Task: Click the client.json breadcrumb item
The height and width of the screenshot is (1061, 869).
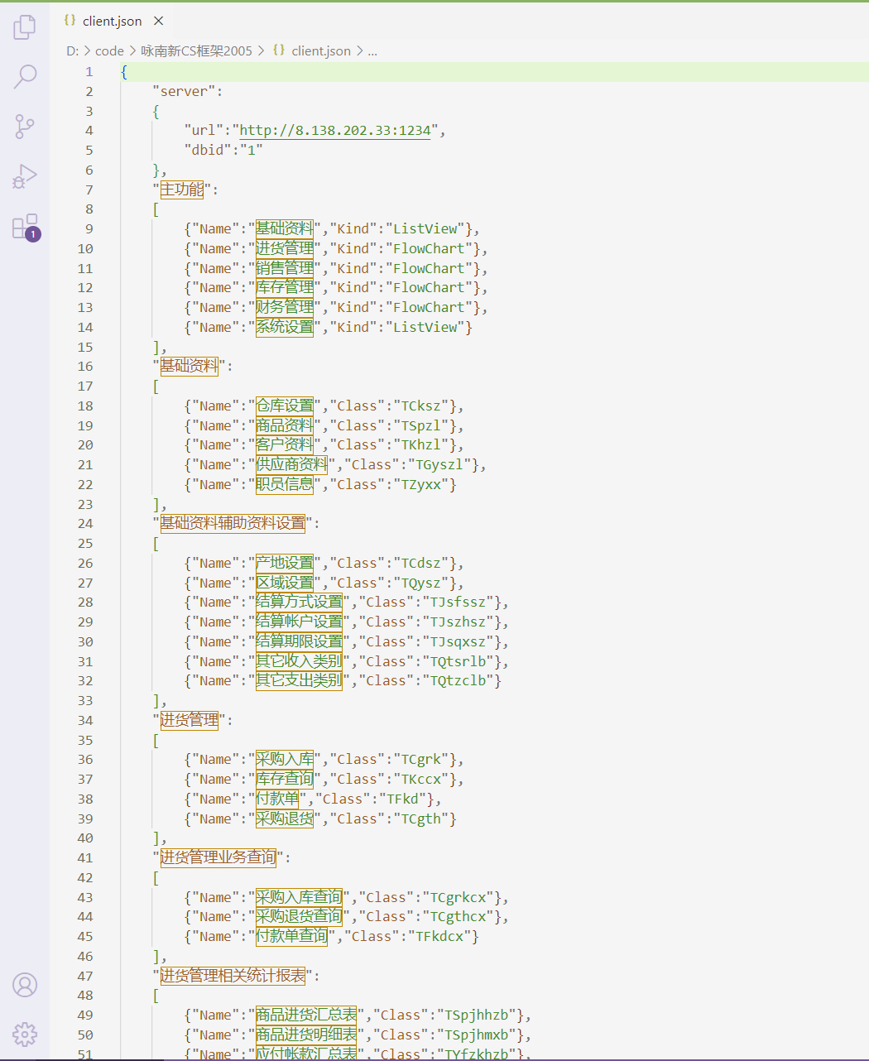Action: tap(321, 50)
